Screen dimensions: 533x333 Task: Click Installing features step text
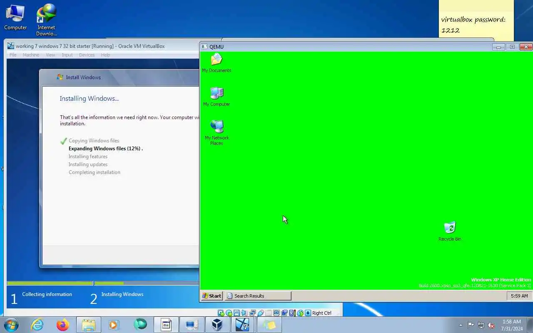(x=88, y=157)
